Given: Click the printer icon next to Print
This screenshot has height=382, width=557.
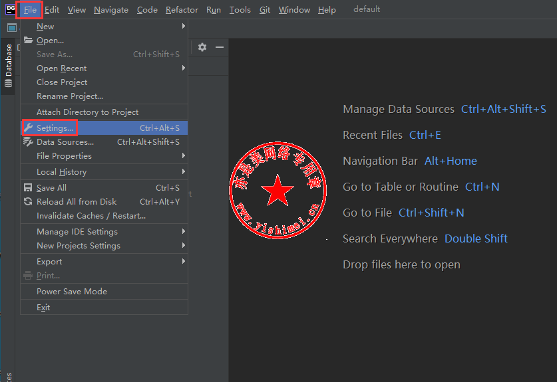Looking at the screenshot, I should [28, 275].
